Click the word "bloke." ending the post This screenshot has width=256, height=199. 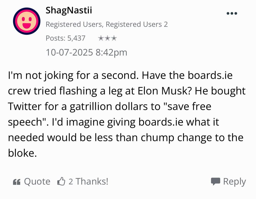(21, 153)
